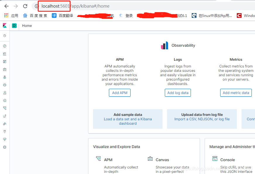Select the Dashboard icon in the sidebar
The width and height of the screenshot is (255, 174).
click(x=4, y=61)
